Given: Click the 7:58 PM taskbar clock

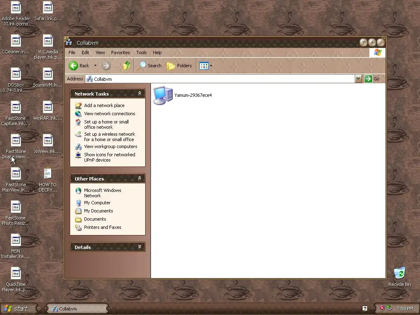Looking at the screenshot, I should tap(405, 308).
